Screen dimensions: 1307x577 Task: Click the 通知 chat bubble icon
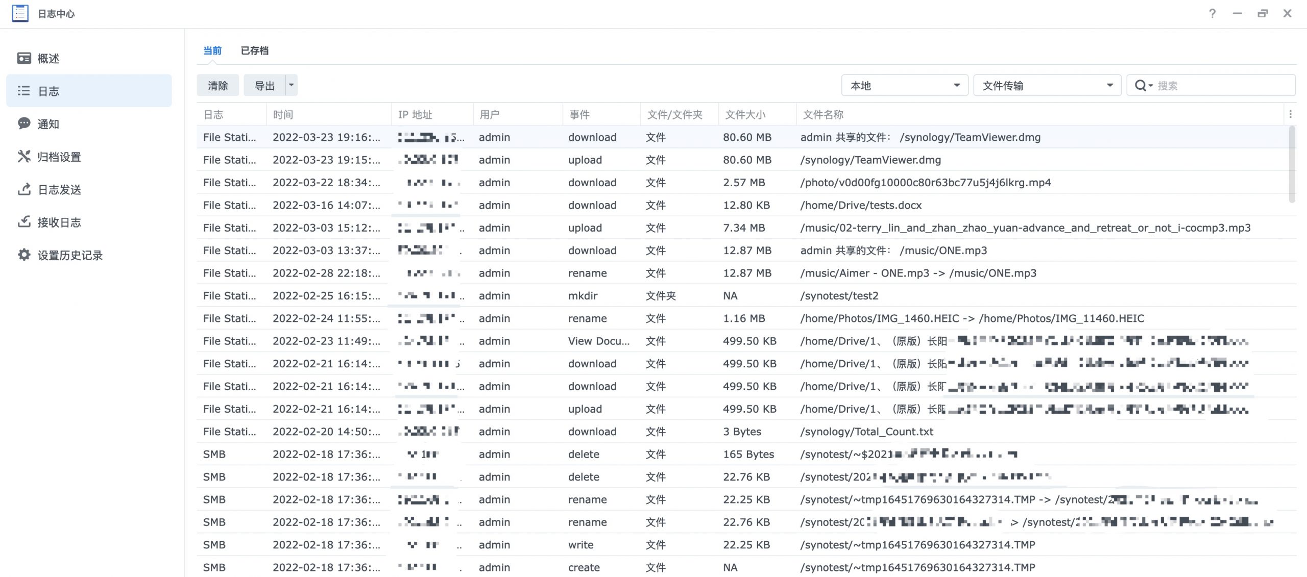tap(24, 123)
